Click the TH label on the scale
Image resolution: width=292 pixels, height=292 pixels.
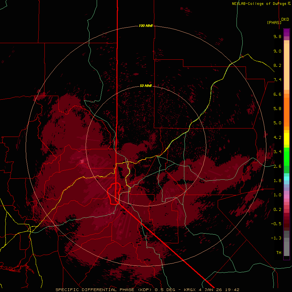tap(279, 252)
